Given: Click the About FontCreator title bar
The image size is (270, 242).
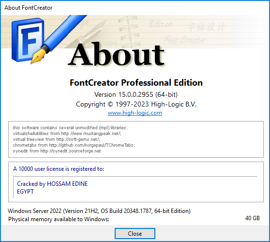Looking at the screenshot, I should click(28, 8).
